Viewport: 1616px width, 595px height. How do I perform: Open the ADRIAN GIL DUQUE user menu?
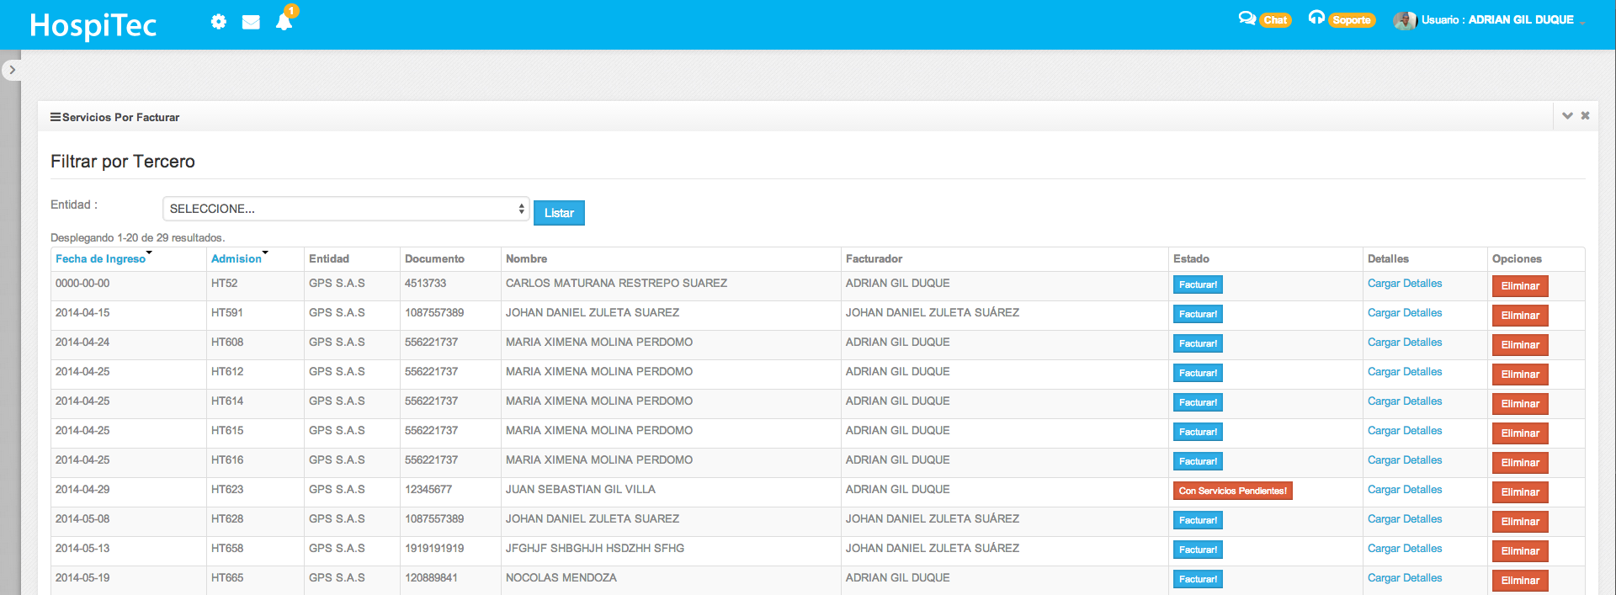[x=1520, y=20]
